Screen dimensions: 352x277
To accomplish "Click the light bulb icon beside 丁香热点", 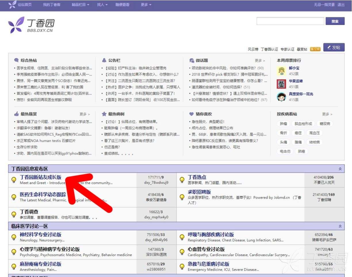I will click(x=182, y=180).
